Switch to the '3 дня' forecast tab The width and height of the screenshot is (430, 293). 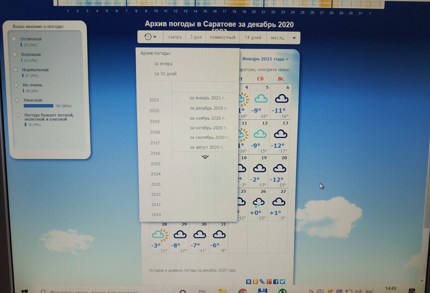(196, 37)
